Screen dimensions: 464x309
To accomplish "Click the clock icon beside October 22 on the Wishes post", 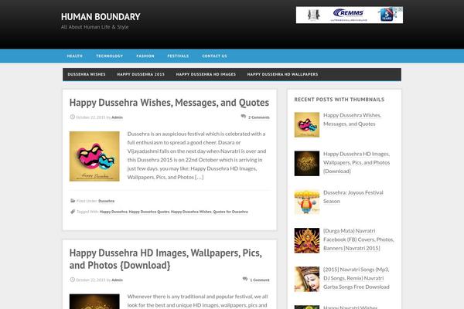I will click(x=72, y=117).
